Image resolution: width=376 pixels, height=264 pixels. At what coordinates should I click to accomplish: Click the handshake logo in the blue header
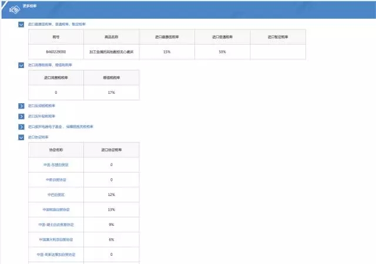click(x=15, y=9)
